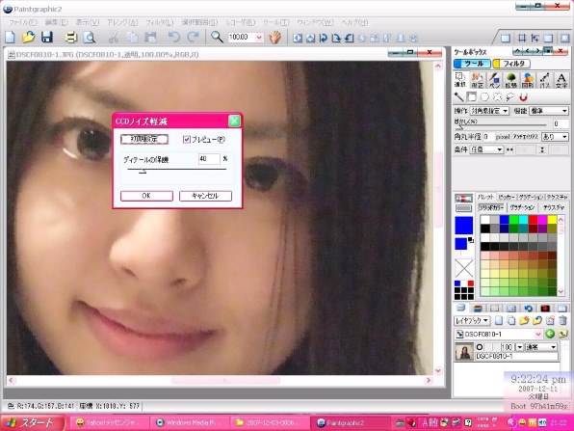Switch to the フィルタ toolbox tab
Image resolution: width=574 pixels, height=431 pixels.
tap(511, 64)
